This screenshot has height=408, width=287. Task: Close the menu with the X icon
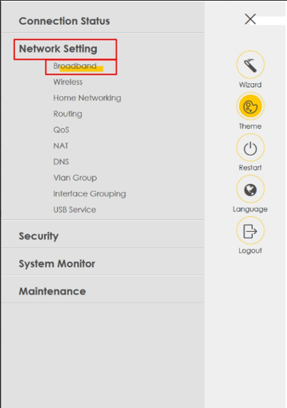point(250,19)
